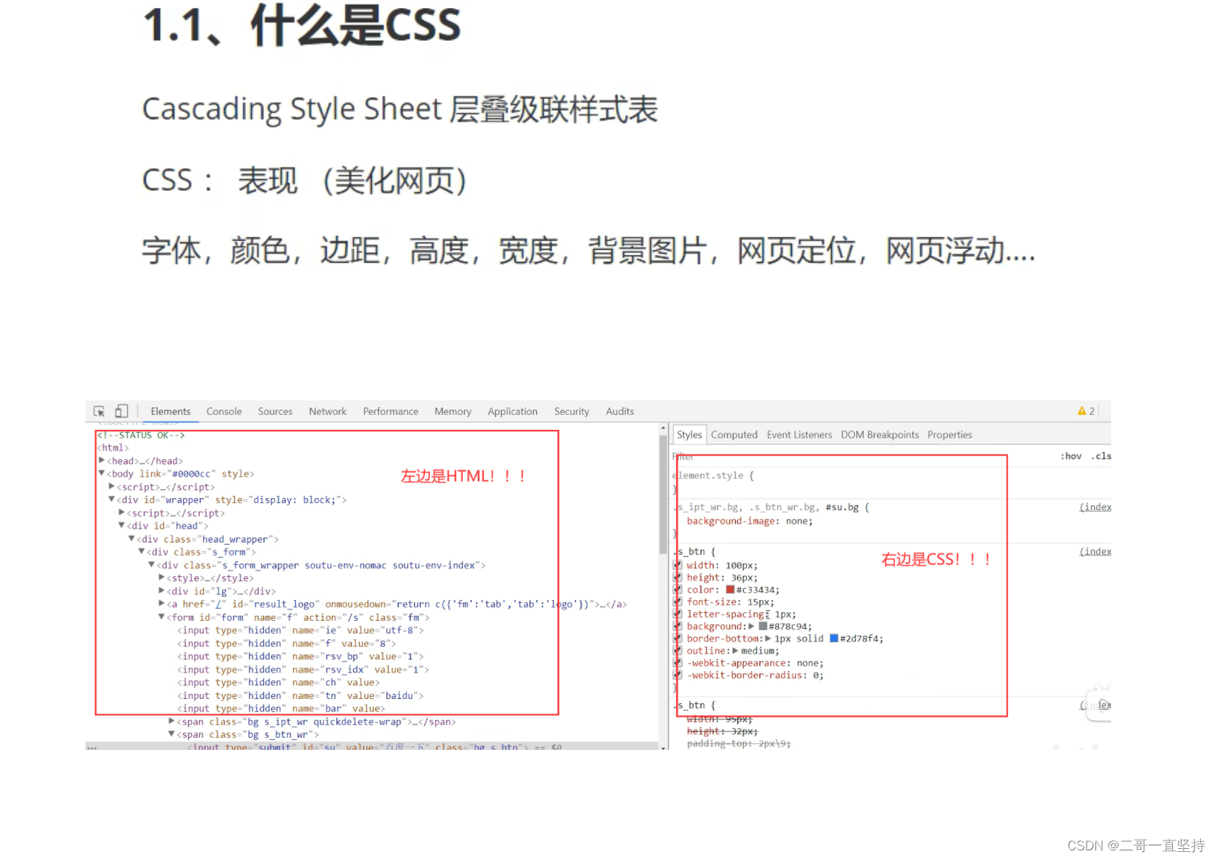This screenshot has height=859, width=1216.
Task: Open the Event Listeners pane tab
Action: (x=799, y=434)
